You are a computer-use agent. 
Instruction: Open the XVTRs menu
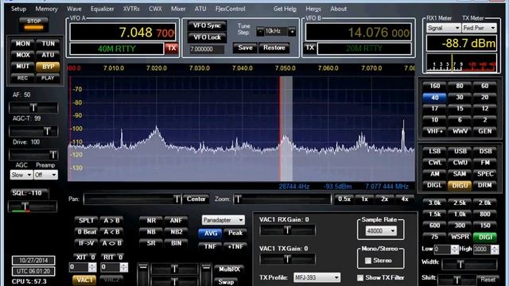[131, 9]
